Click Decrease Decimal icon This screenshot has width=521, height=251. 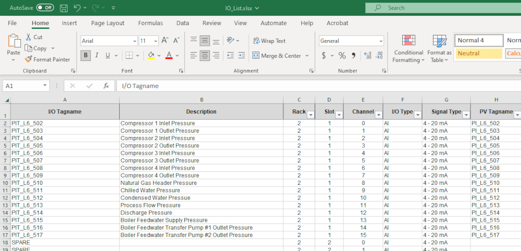pos(379,55)
